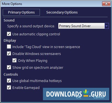Enable Include 'Tag Cloud' view checkbox

[x=9, y=47]
